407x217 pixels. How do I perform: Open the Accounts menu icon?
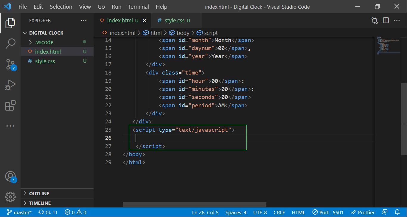pyautogui.click(x=11, y=177)
